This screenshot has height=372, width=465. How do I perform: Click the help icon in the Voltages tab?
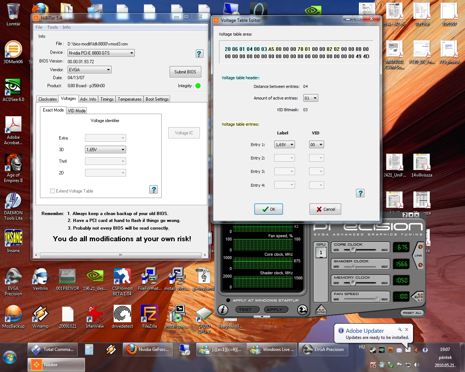click(154, 190)
